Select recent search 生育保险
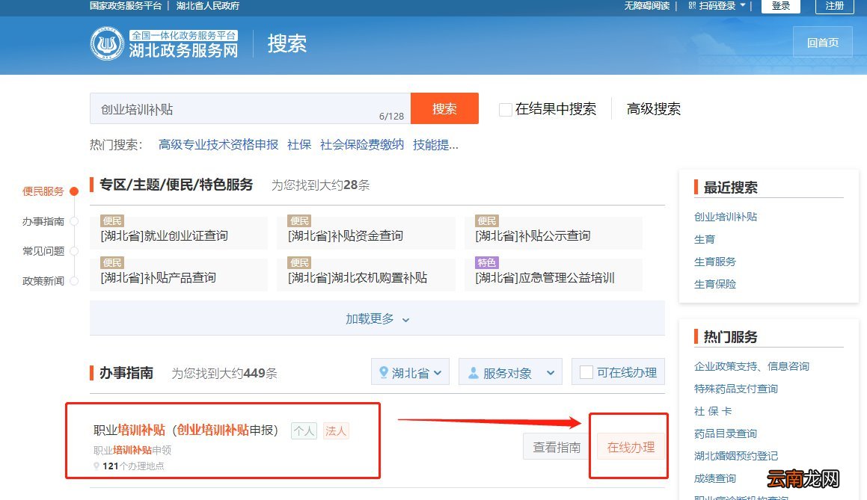The height and width of the screenshot is (500, 867). [x=715, y=284]
